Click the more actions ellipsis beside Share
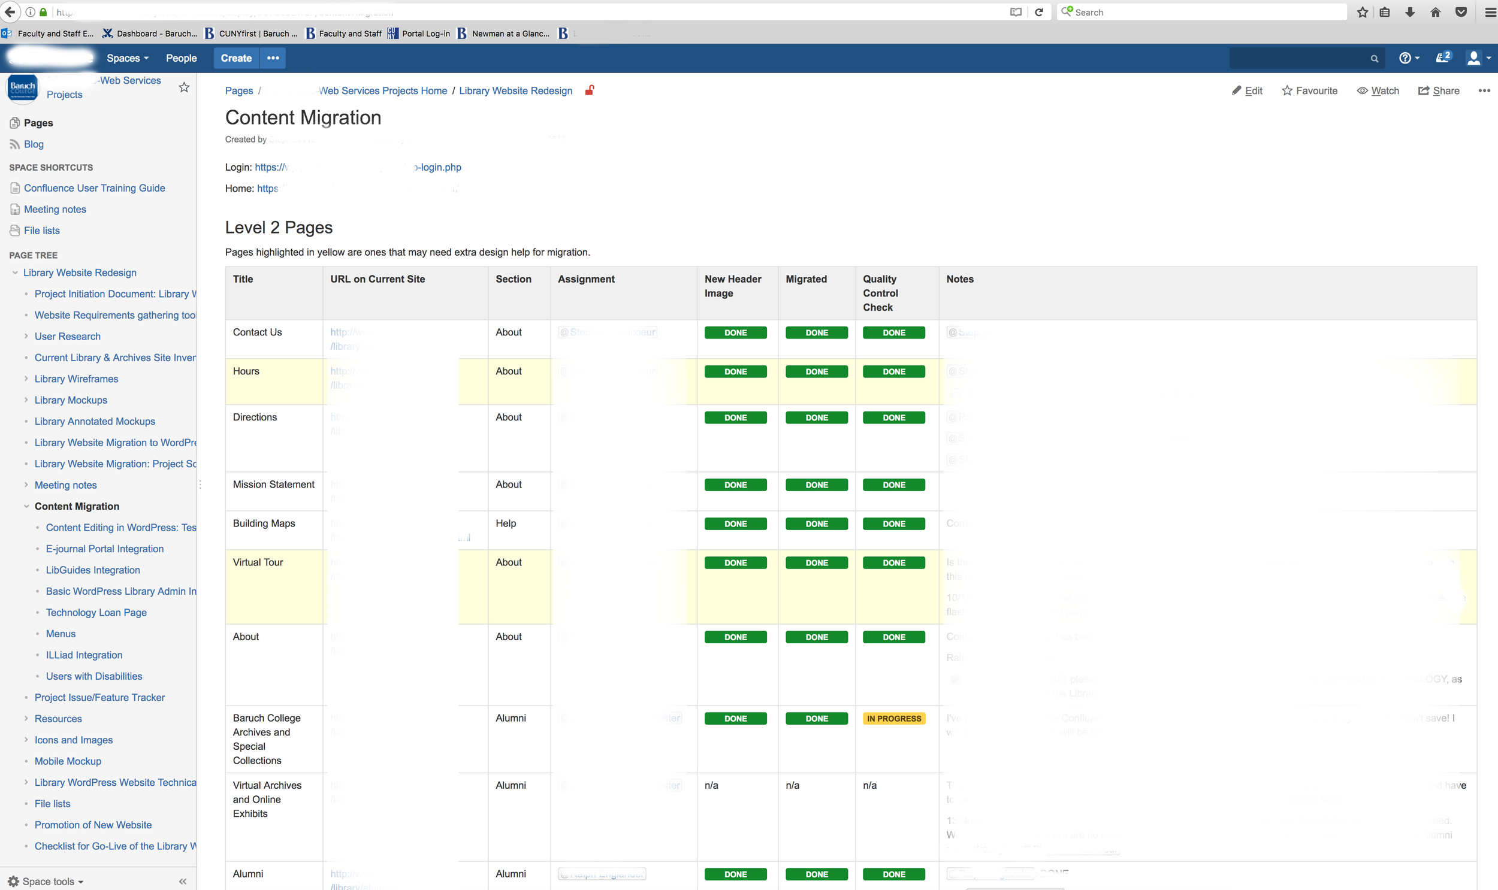Screen dimensions: 1498x890 [x=1484, y=90]
